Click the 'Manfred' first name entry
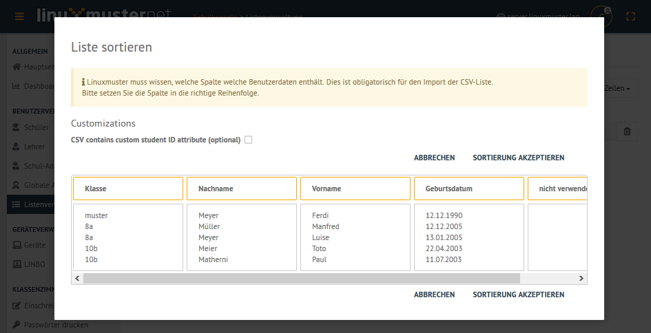Screen dimensions: 651x333 [x=325, y=226]
